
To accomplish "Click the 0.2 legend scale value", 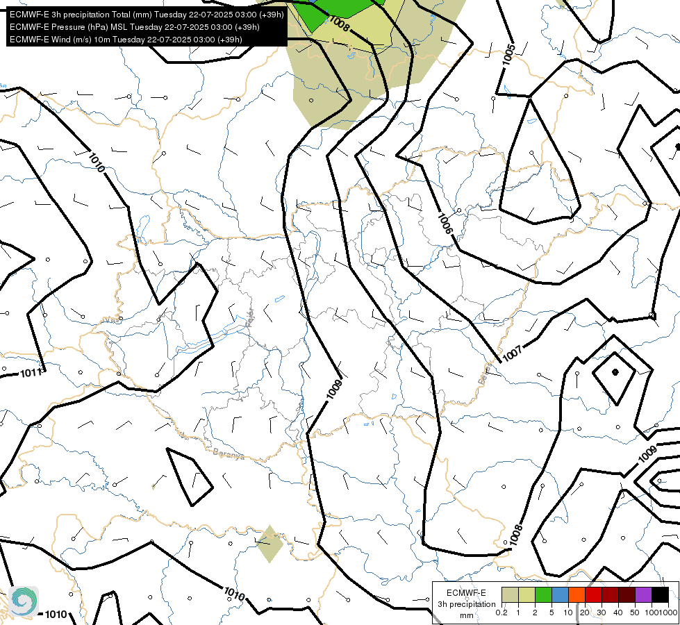I will point(501,612).
